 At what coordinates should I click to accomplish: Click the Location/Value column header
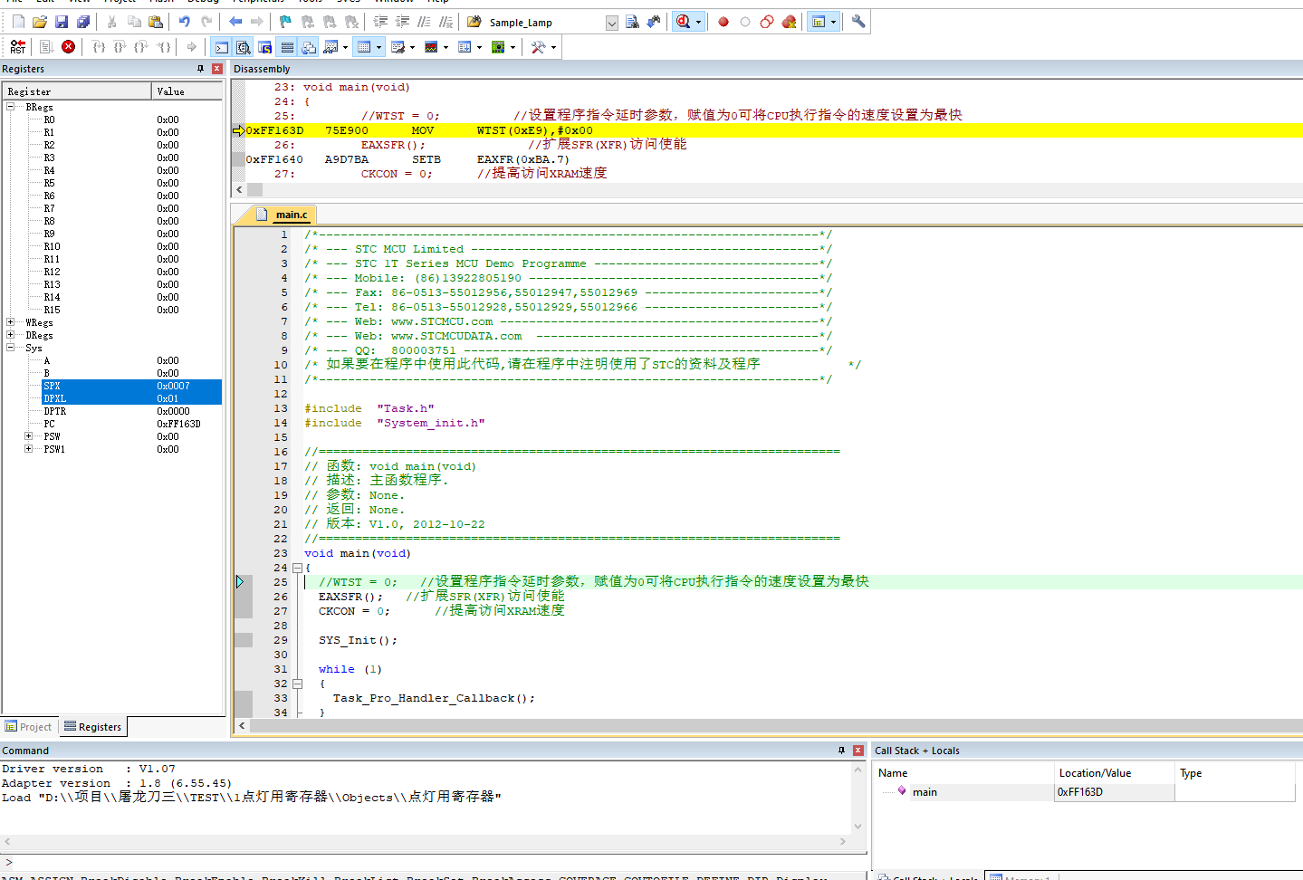coord(1115,773)
